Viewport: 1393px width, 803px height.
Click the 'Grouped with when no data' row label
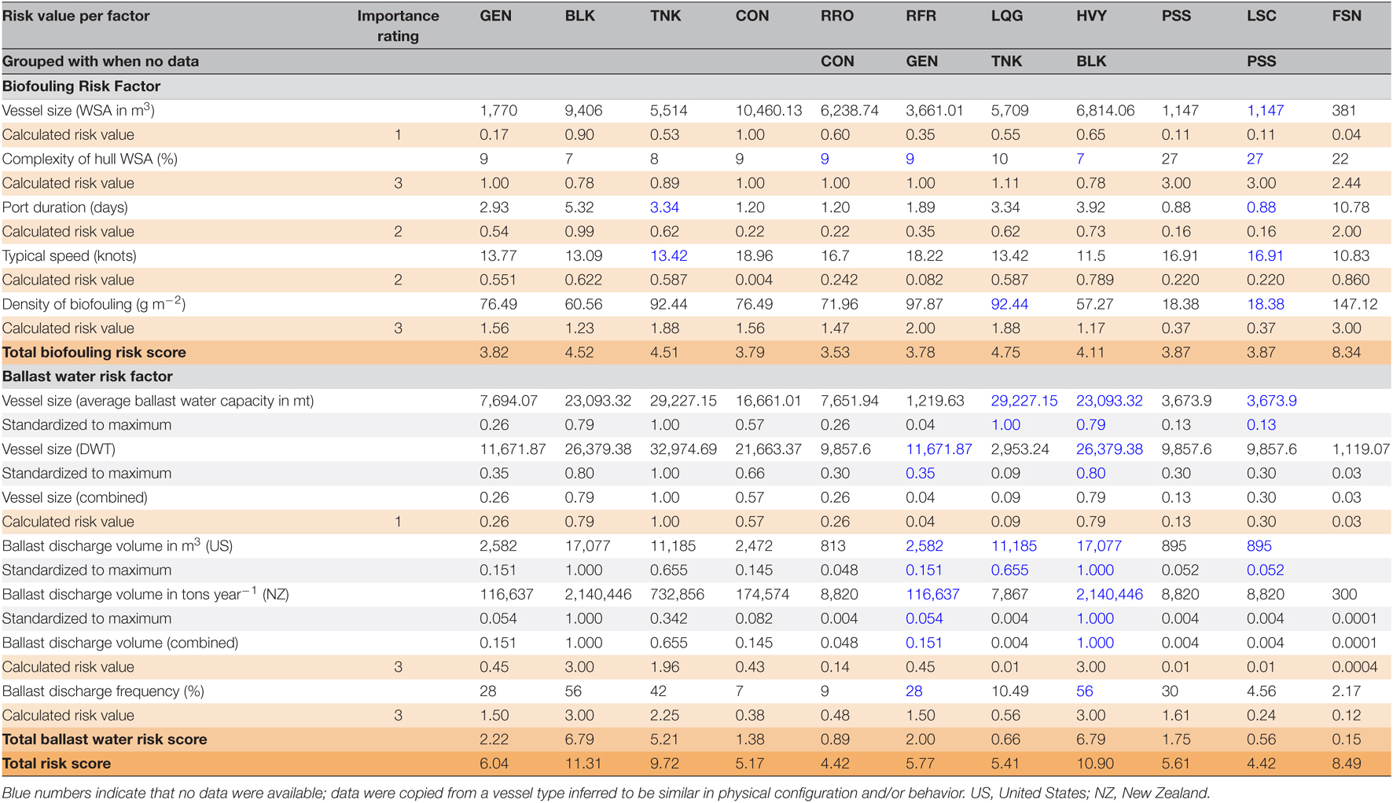(x=101, y=61)
